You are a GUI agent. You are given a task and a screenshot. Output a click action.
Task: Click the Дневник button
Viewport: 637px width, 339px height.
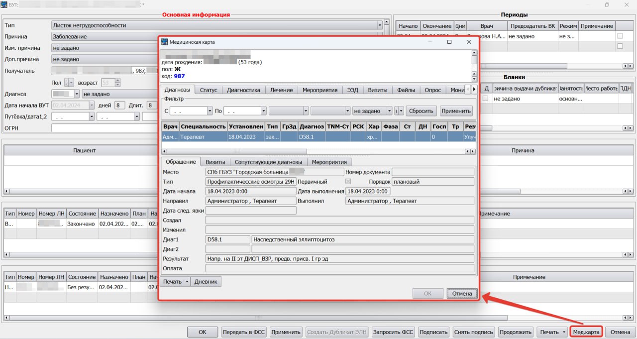(206, 282)
